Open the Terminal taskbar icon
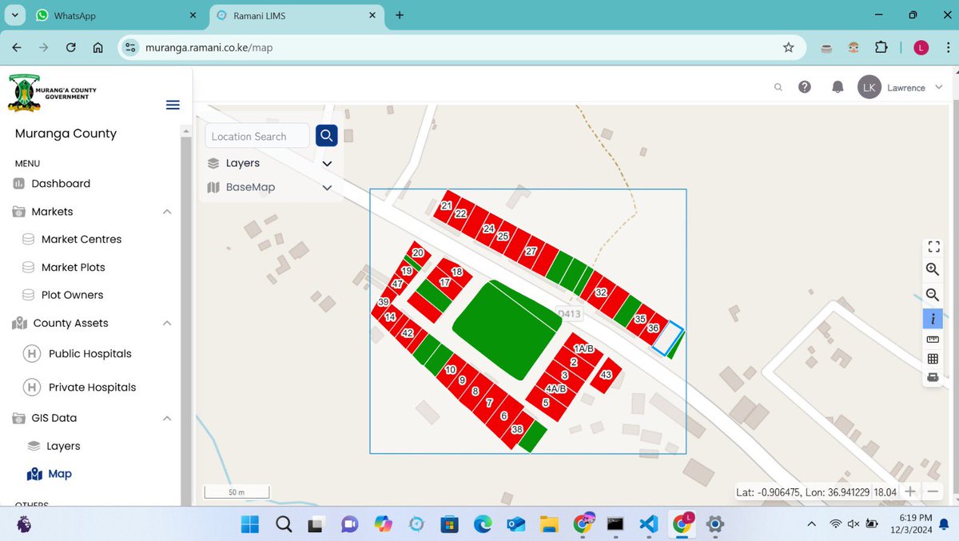The image size is (959, 541). click(x=615, y=524)
